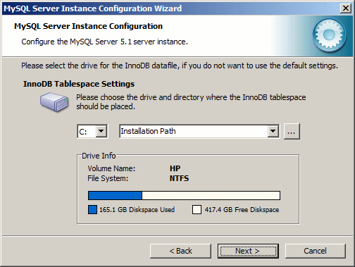355x267 pixels.
Task: Click the 'Please select the drive' instruction text
Action: [180, 66]
